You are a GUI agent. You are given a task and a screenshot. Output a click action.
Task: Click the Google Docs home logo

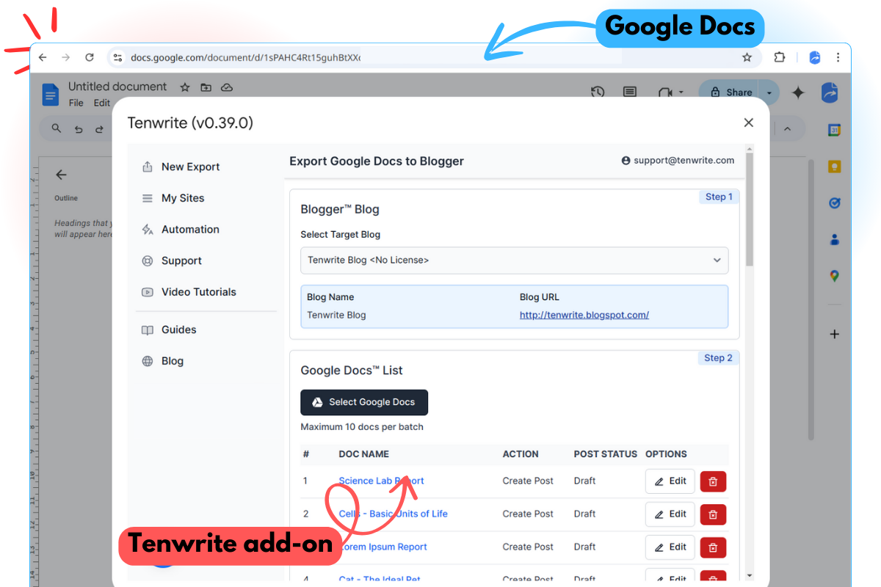(50, 94)
